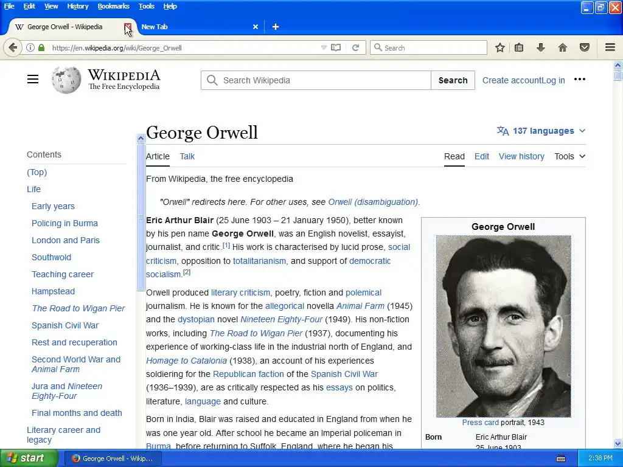Click the magnifier icon in Firefox search box

coord(378,47)
